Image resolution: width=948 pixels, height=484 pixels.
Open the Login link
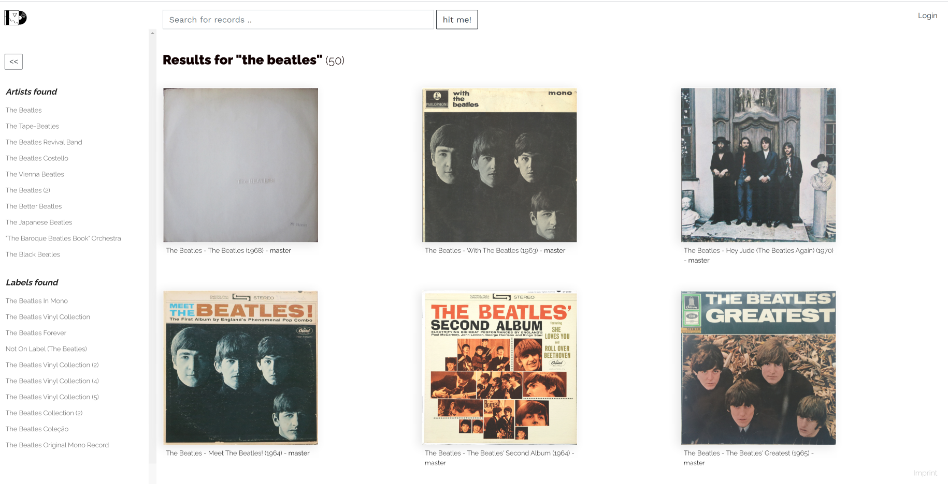(x=927, y=16)
